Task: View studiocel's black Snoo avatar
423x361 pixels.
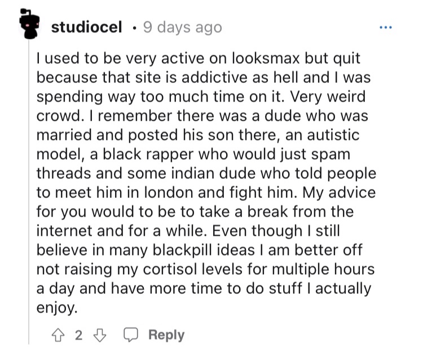Action: click(x=29, y=24)
